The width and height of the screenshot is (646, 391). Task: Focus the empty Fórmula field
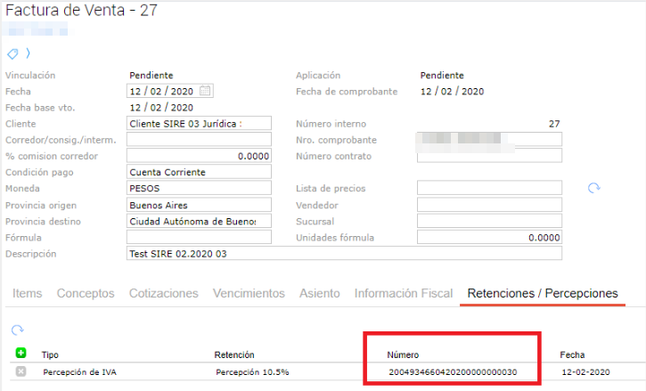click(x=199, y=237)
